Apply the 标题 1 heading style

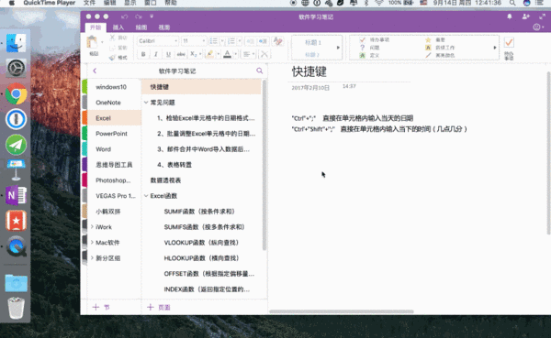tap(313, 42)
